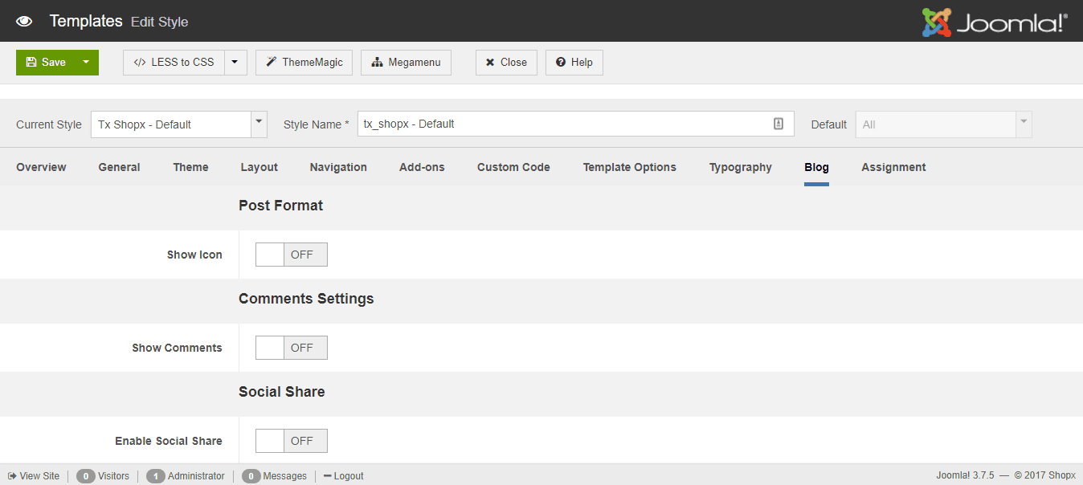Image resolution: width=1083 pixels, height=485 pixels.
Task: Click the View Site link
Action: (34, 475)
